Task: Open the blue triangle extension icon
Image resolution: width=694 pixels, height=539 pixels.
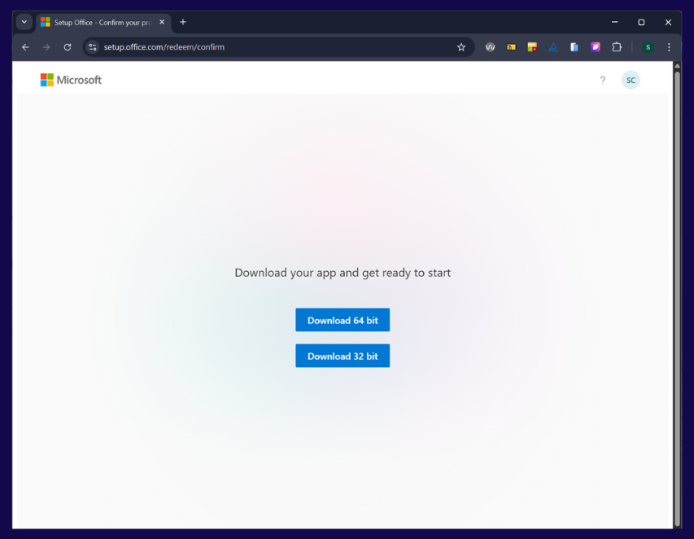Action: 553,47
